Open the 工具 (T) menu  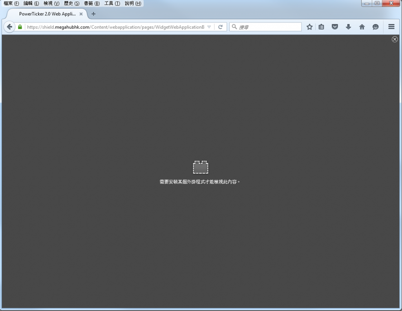(112, 3)
